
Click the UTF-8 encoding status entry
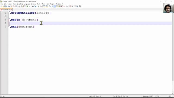click(x=157, y=96)
